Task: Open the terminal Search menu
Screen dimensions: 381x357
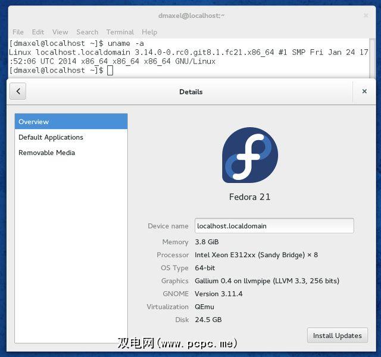Action: pyautogui.click(x=88, y=32)
